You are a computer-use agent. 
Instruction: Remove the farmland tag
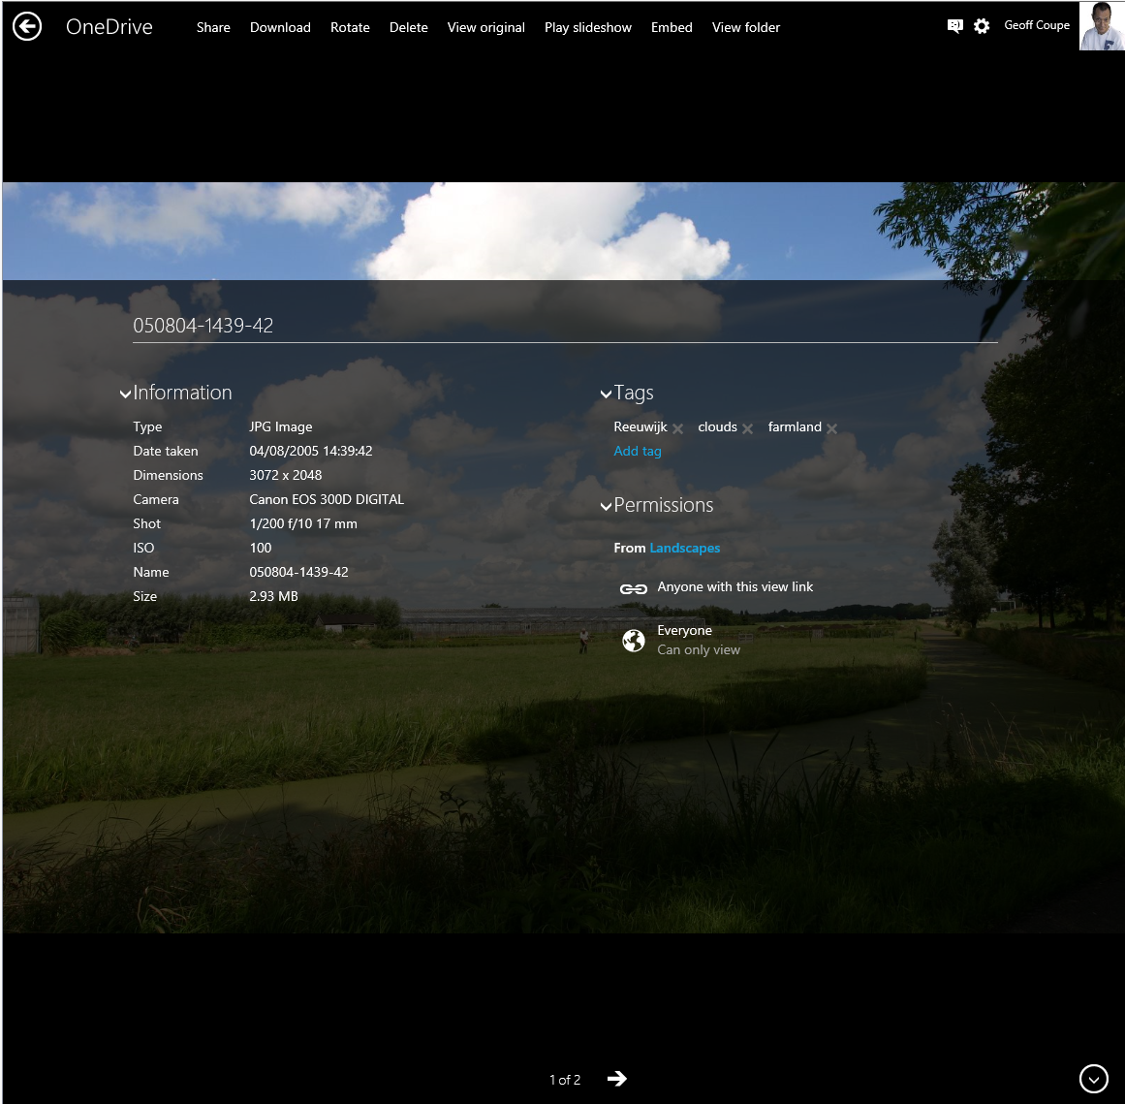[832, 428]
